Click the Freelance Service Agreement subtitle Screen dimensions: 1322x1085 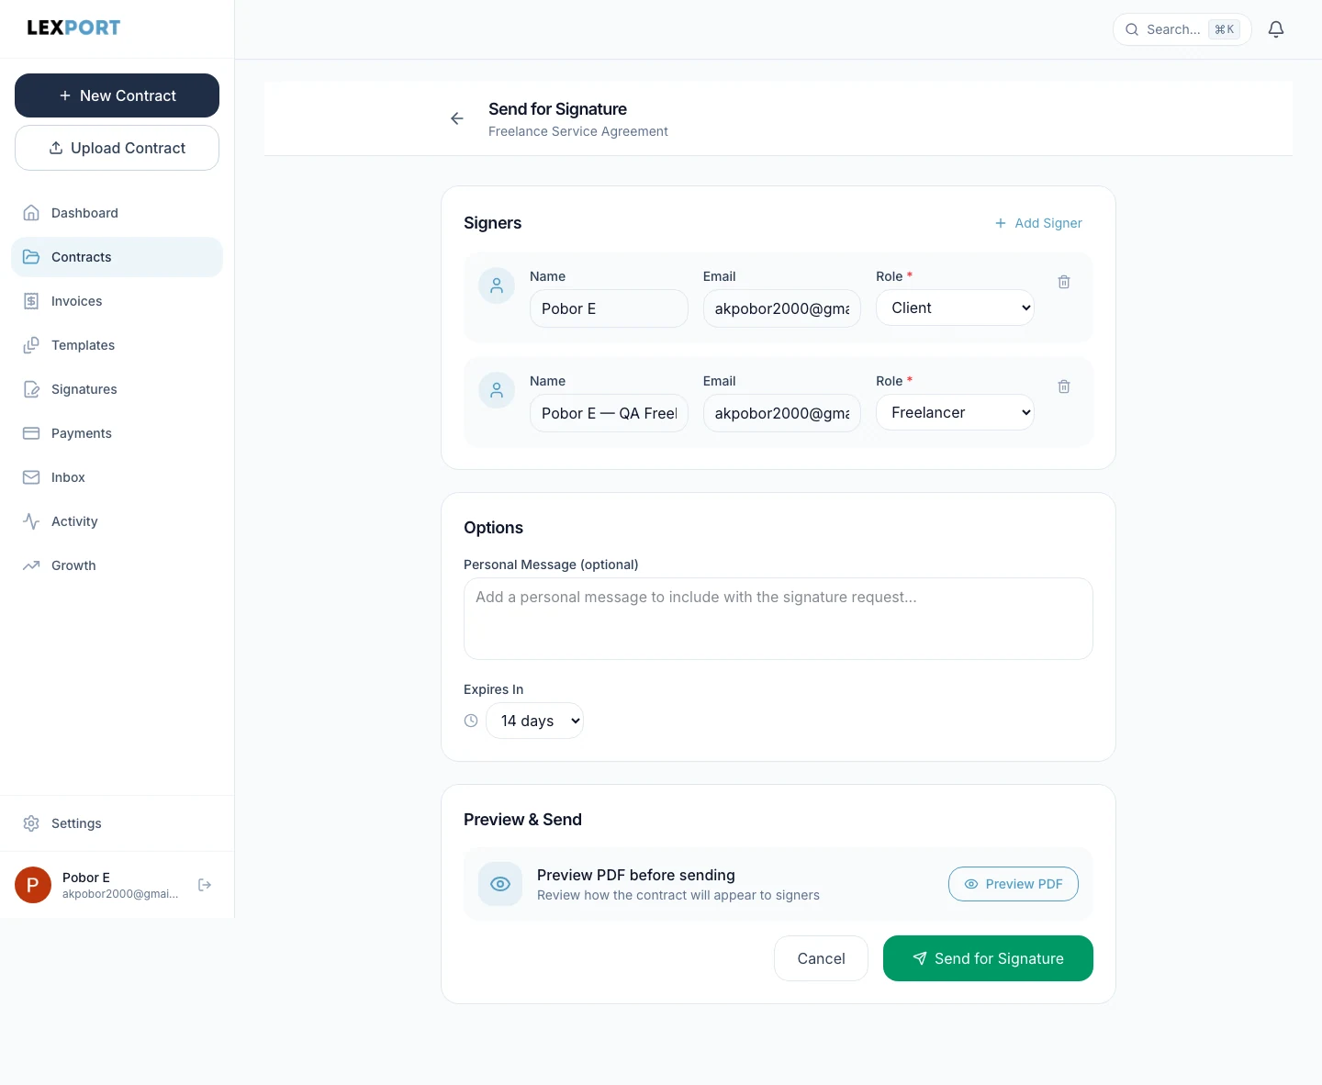pyautogui.click(x=578, y=131)
